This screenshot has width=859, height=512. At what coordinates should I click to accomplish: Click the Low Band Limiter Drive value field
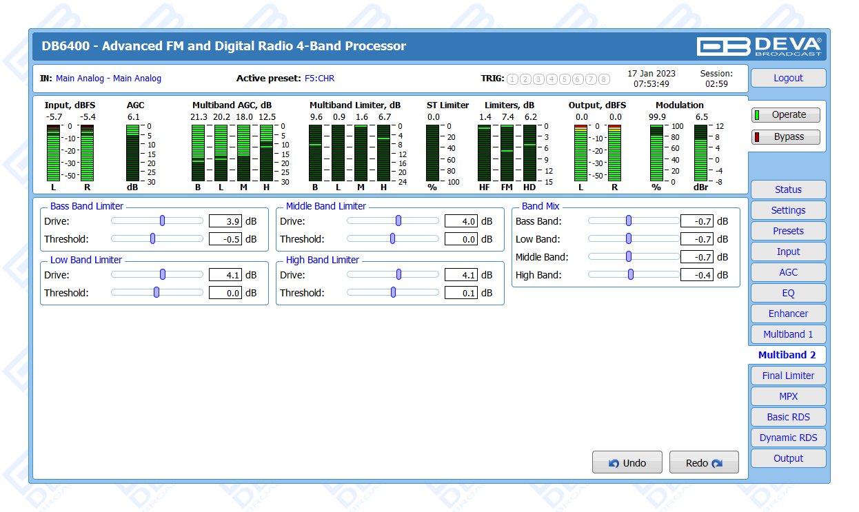(x=225, y=275)
